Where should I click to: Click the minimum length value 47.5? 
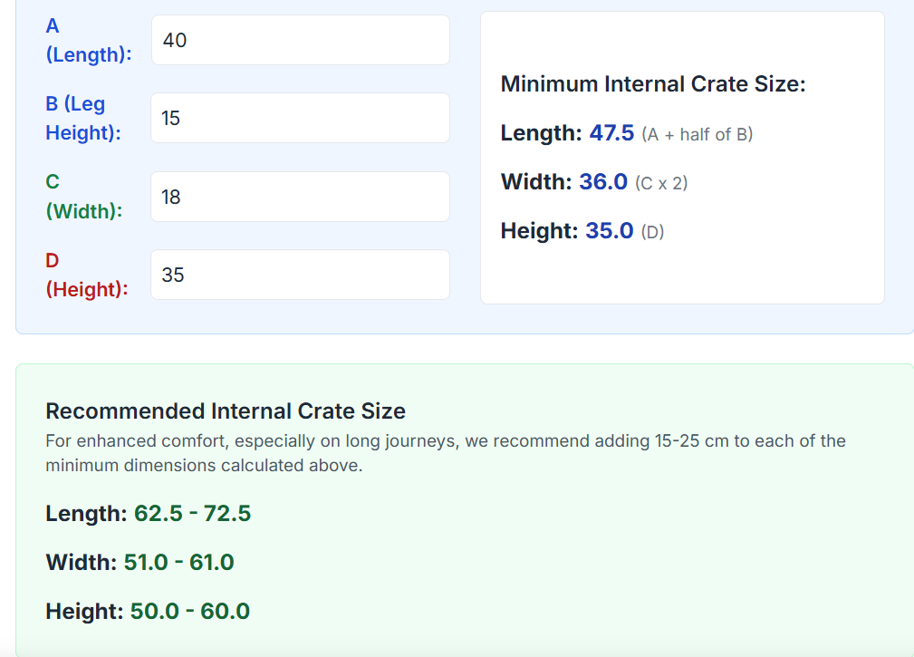611,133
